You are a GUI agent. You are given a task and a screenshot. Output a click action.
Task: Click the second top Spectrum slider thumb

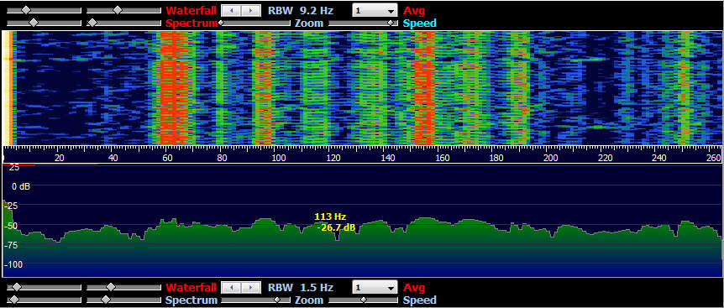(92, 23)
